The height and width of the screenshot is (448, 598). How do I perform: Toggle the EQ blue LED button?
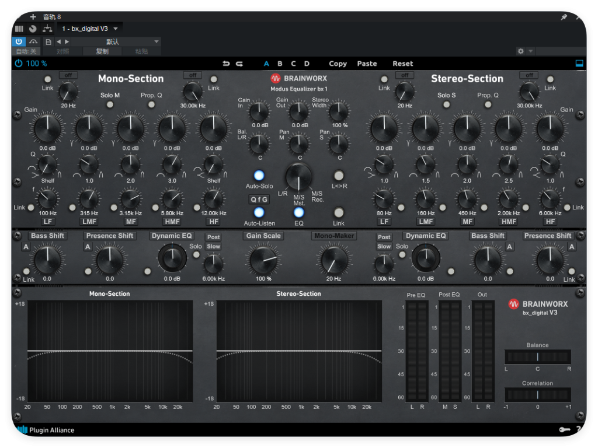299,212
